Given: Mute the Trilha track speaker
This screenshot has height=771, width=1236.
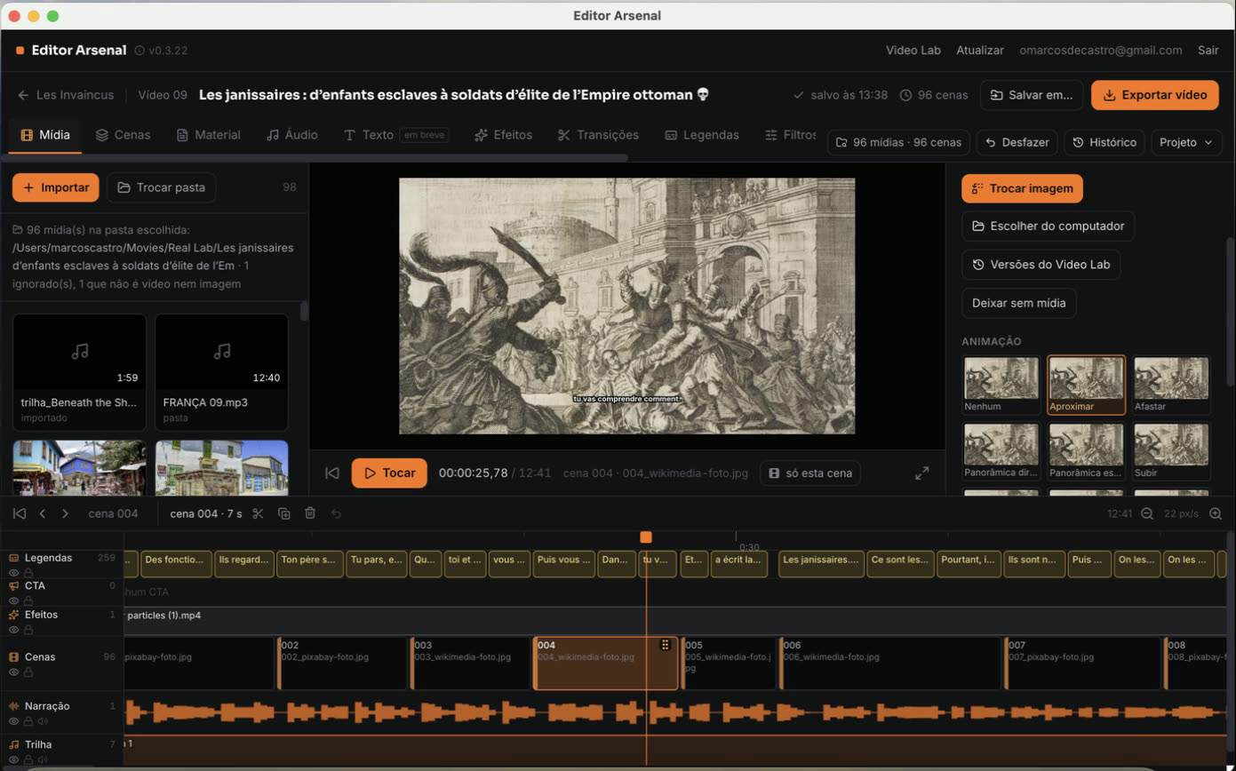Looking at the screenshot, I should click(42, 760).
